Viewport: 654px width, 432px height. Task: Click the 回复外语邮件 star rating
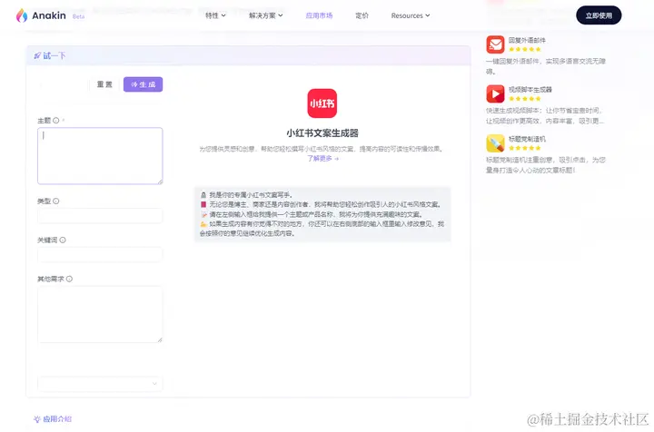tap(525, 49)
